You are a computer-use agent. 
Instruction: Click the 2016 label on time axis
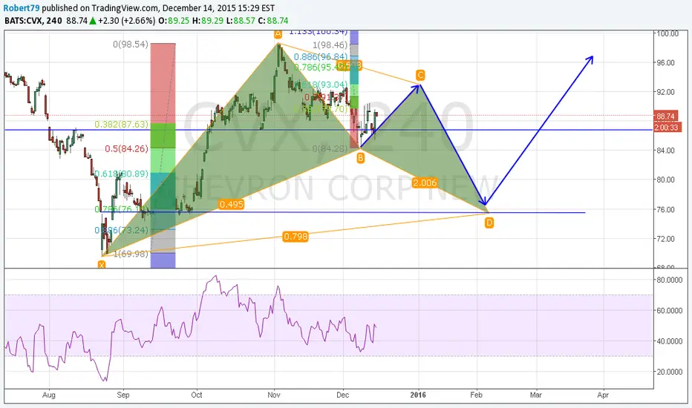pos(418,395)
